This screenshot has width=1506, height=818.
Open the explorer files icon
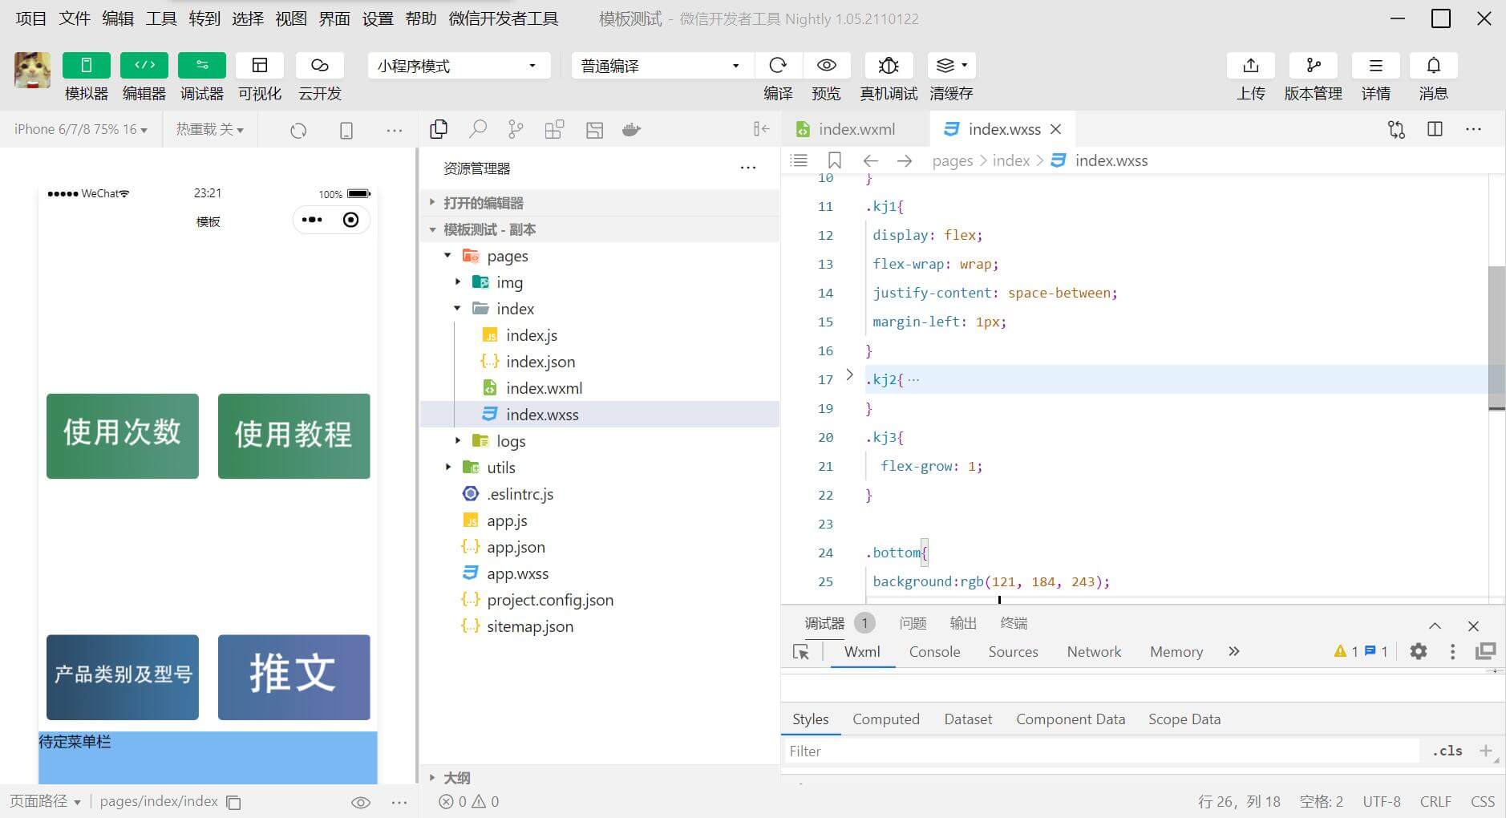439,129
